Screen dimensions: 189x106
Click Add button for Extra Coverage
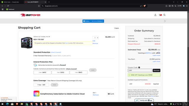(x=54, y=85)
